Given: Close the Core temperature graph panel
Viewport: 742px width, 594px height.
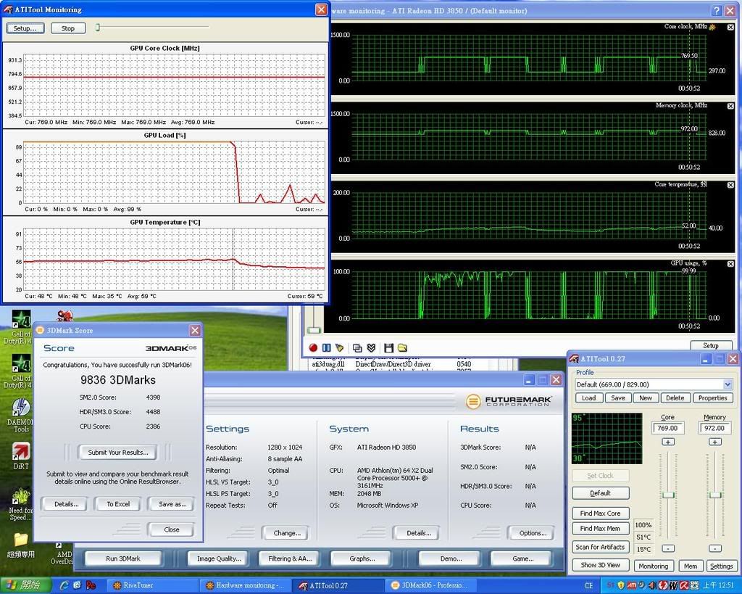Looking at the screenshot, I should 730,185.
